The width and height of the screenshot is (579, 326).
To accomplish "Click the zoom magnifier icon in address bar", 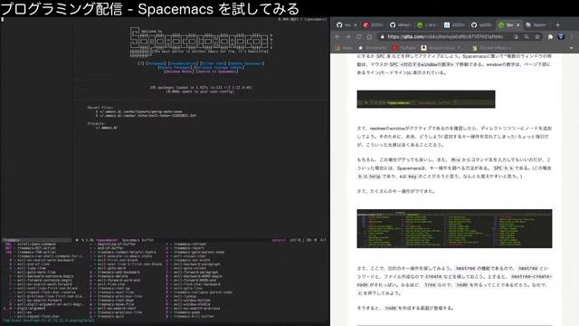I will (527, 37).
